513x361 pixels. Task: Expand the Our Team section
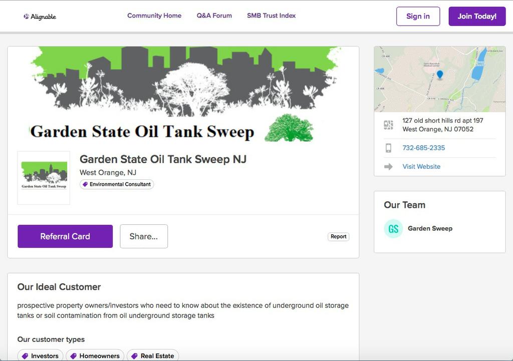tap(405, 205)
